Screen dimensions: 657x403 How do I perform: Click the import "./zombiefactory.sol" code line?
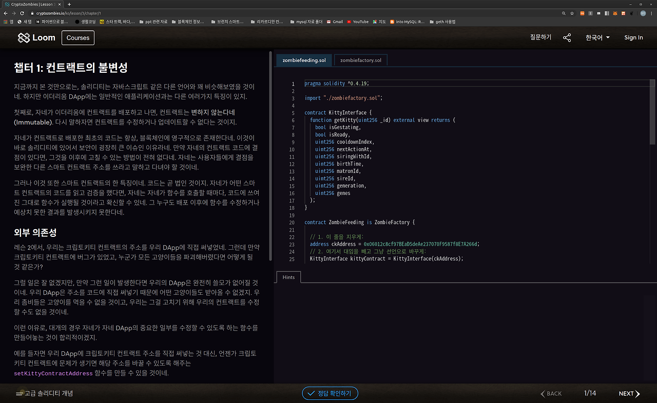tap(343, 98)
